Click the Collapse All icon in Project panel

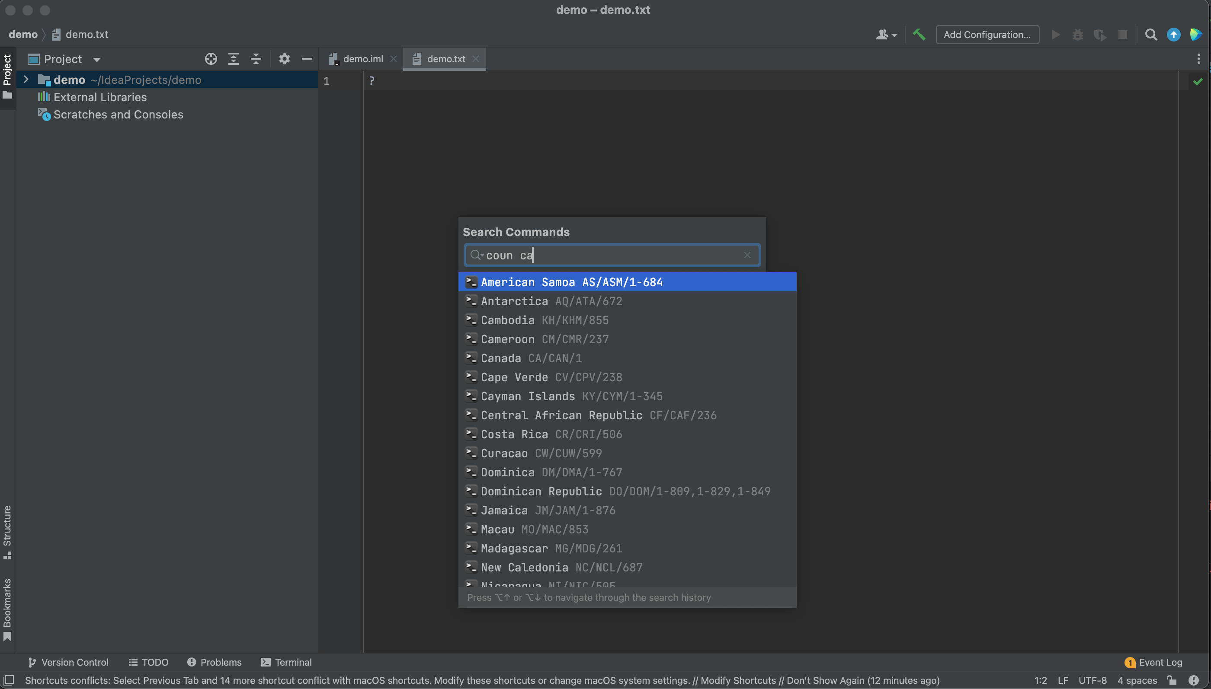tap(256, 59)
